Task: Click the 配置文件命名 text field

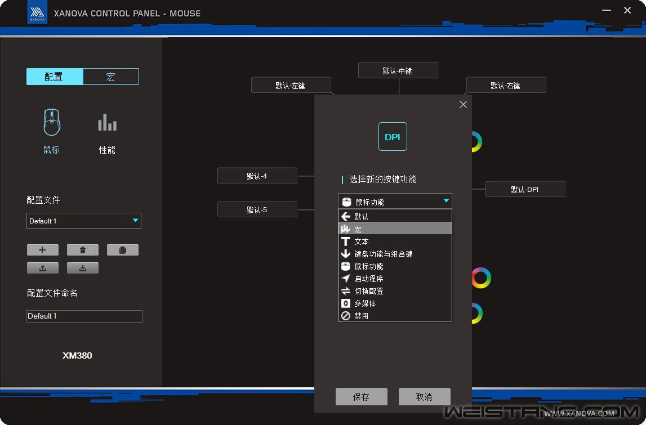Action: pyautogui.click(x=84, y=316)
